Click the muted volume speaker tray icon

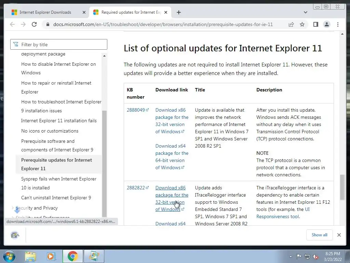coord(315,256)
